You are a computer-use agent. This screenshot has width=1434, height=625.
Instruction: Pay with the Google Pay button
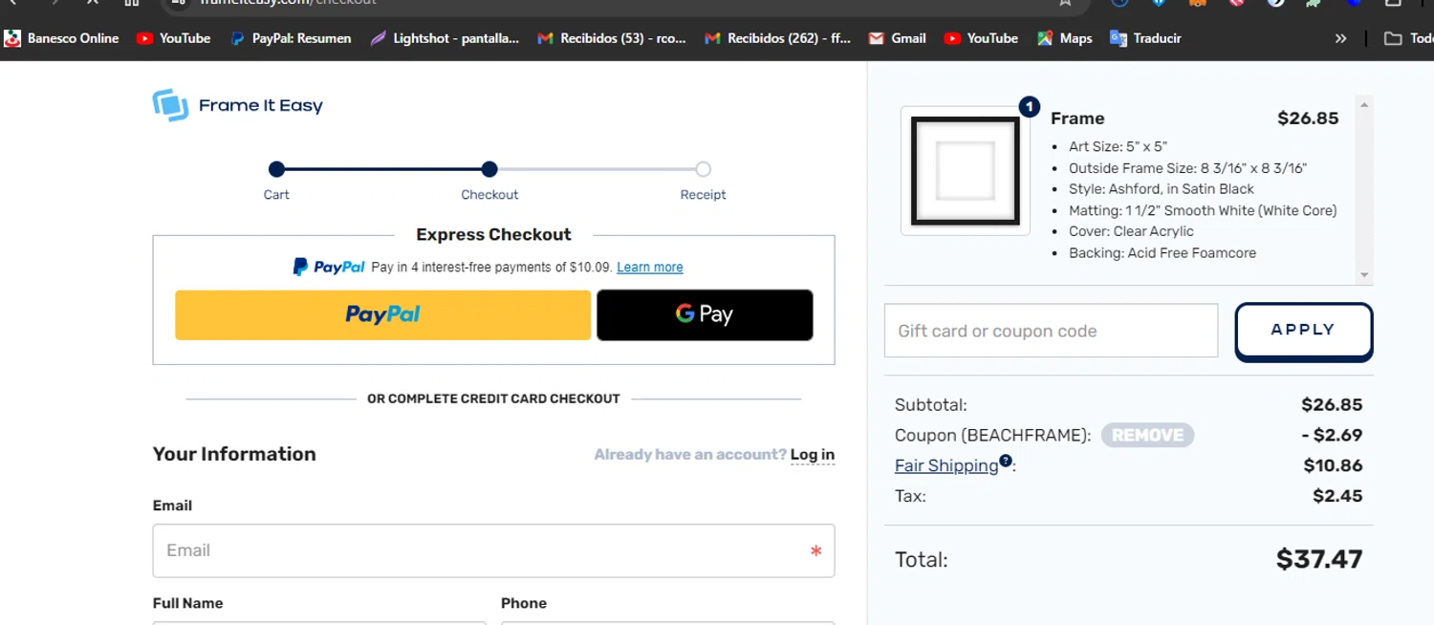pyautogui.click(x=705, y=314)
